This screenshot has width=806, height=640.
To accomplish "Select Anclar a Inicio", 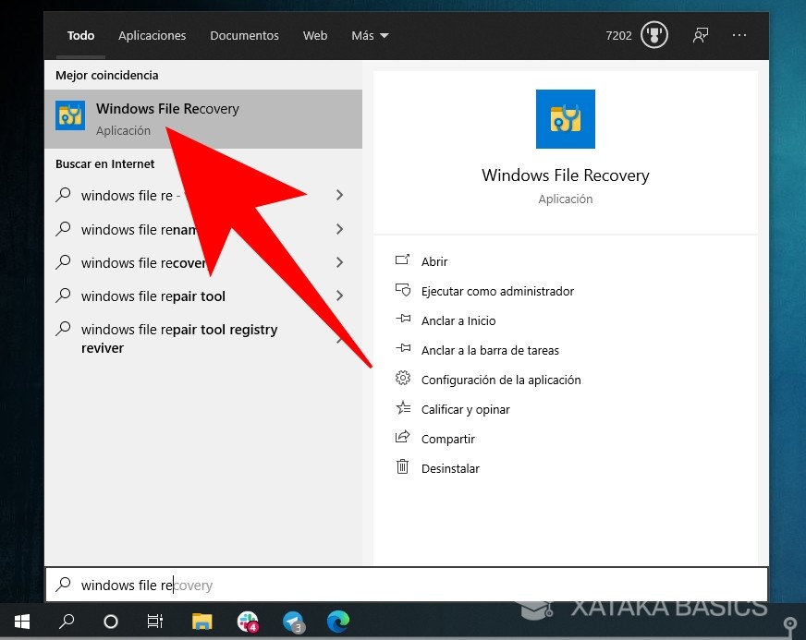I will pos(458,320).
